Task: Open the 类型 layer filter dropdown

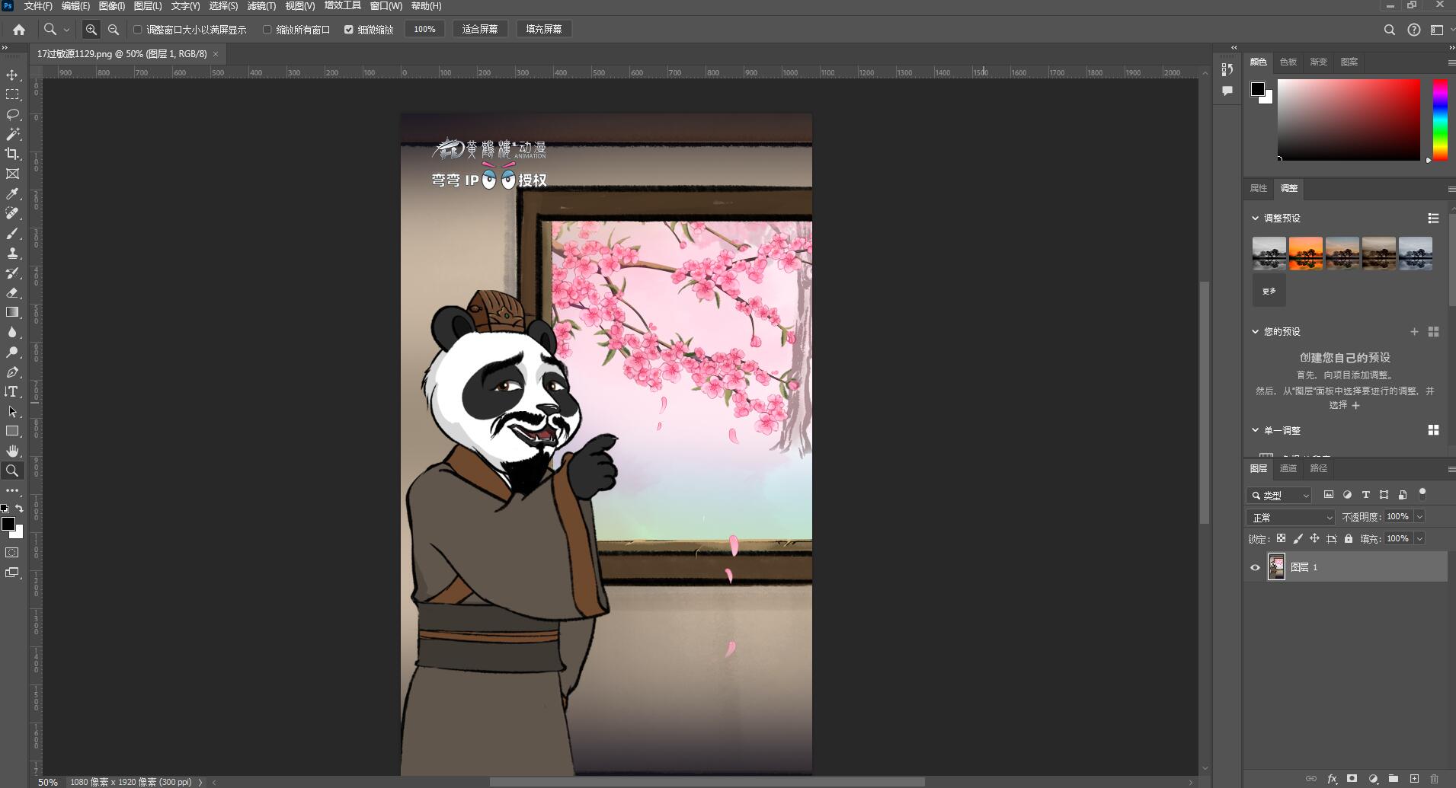Action: pyautogui.click(x=1278, y=495)
